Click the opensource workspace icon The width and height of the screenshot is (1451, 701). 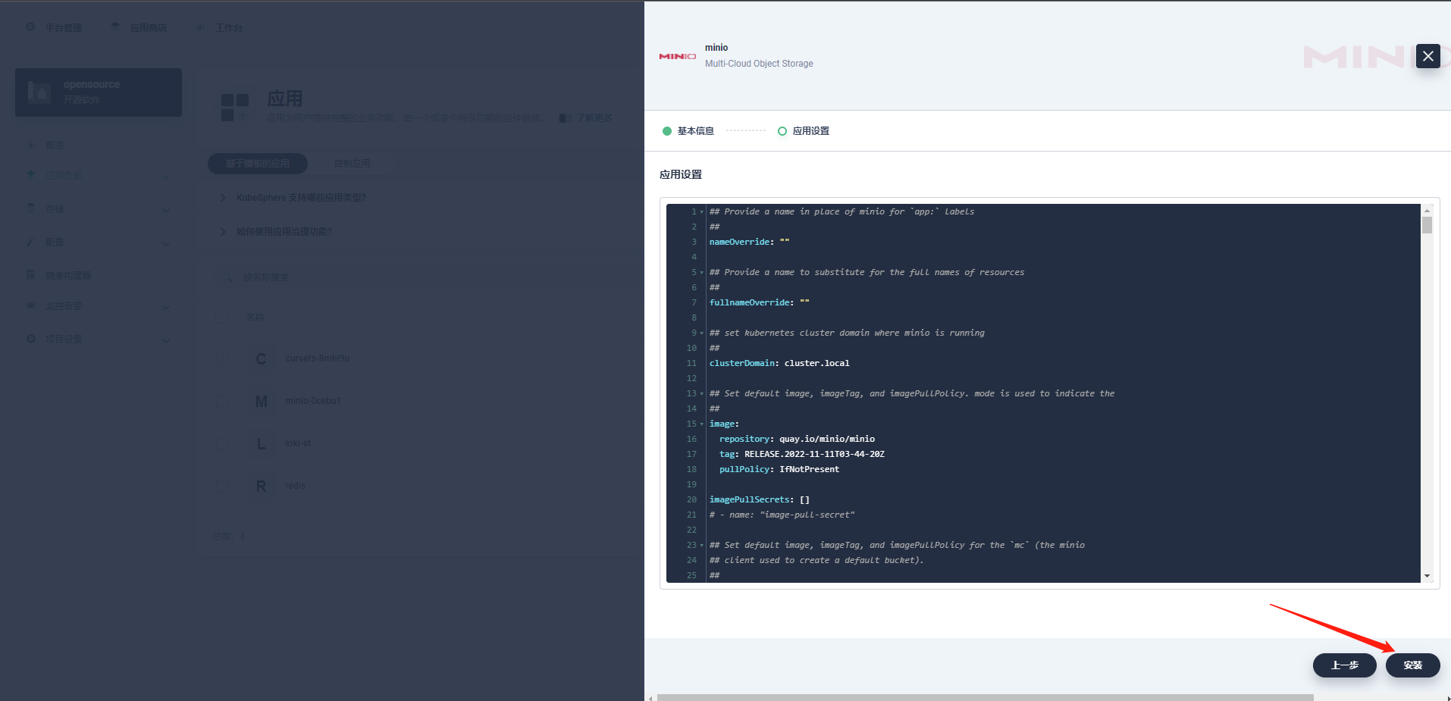click(x=39, y=92)
